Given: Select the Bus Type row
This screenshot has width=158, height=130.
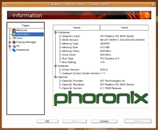Looking at the screenshot, I should [101, 58].
